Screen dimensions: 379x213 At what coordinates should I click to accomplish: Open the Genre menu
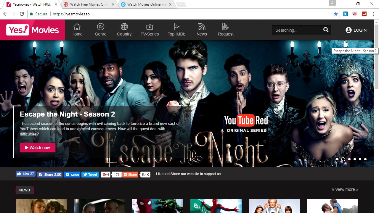(x=101, y=30)
